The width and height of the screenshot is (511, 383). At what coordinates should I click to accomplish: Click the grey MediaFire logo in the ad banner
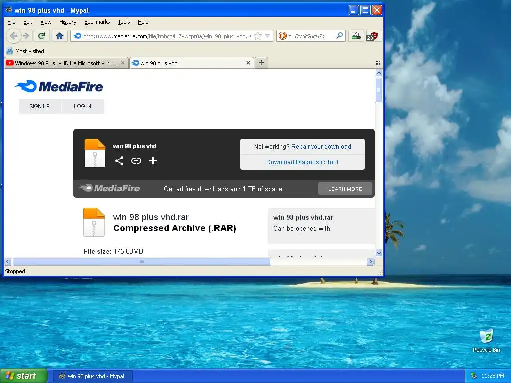pos(109,188)
